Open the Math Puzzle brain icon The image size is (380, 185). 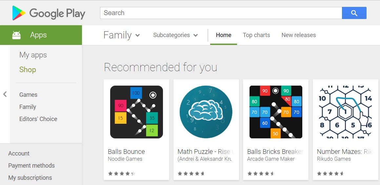point(206,112)
